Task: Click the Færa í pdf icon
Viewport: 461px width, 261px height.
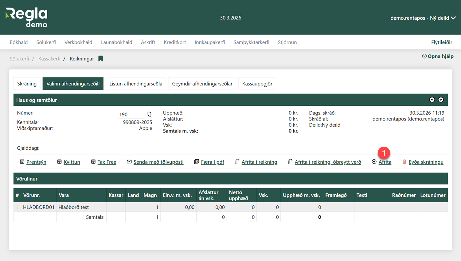Action: 197,162
